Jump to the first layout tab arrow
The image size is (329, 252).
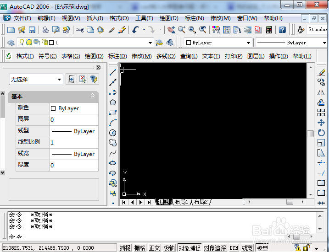pyautogui.click(x=123, y=202)
